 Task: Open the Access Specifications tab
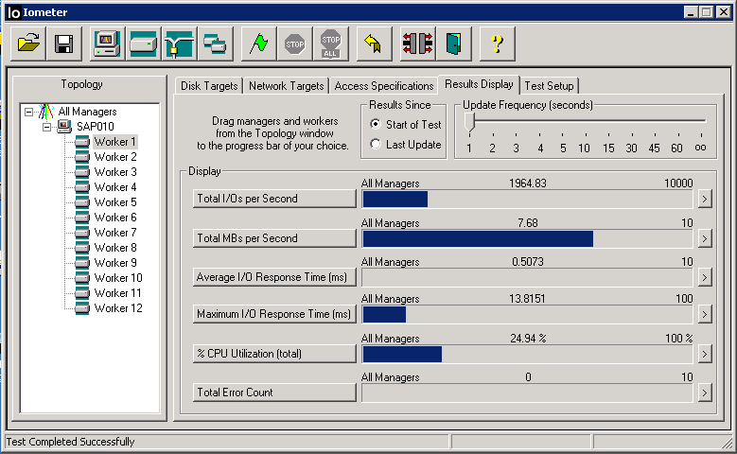(x=384, y=86)
